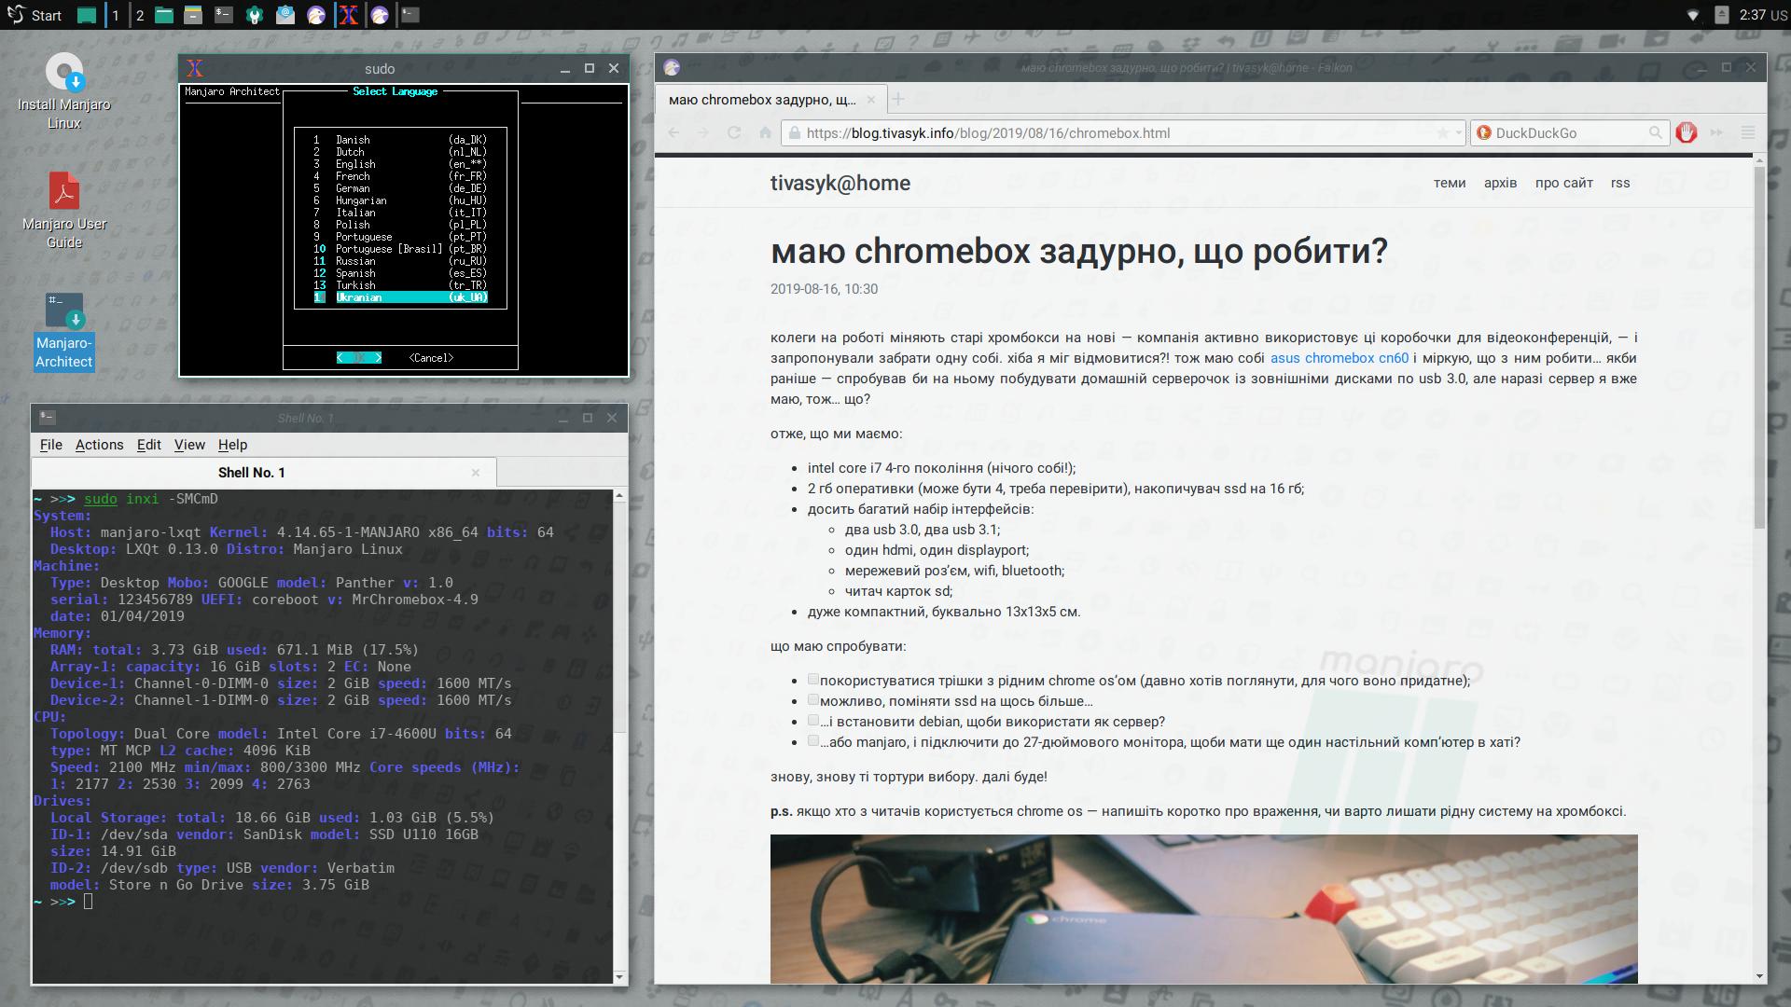Select Install Manjaro Linux desktop icon

click(64, 91)
